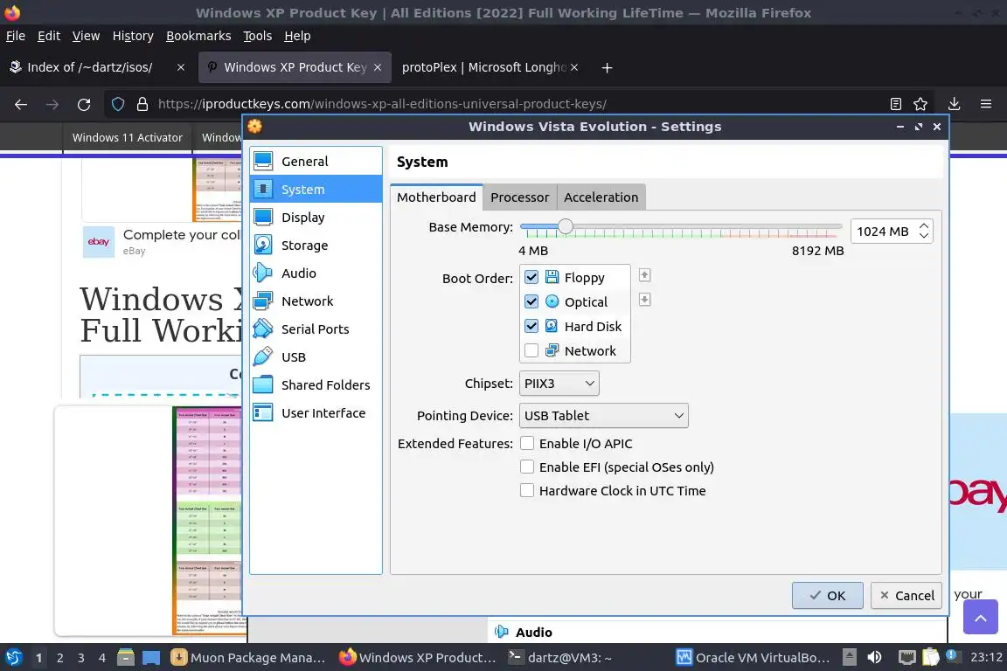Open General settings category

pos(316,161)
